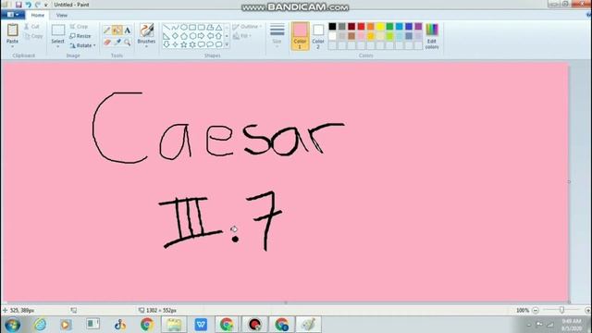
Task: Expand the Select options arrow
Action: [x=57, y=46]
